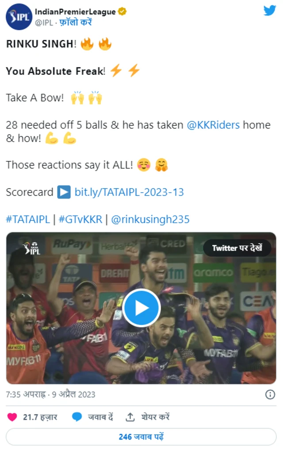Follow IPL via 'फ़ॉलो करें' link
Screen dimensions: 283x453
pos(76,22)
